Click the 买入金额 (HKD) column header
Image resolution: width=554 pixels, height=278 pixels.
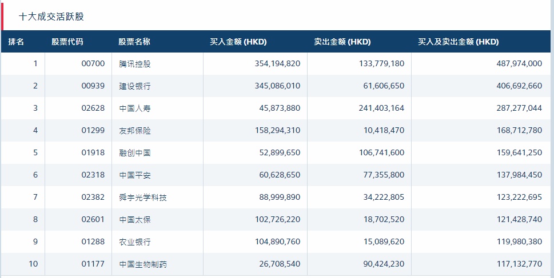(x=238, y=42)
